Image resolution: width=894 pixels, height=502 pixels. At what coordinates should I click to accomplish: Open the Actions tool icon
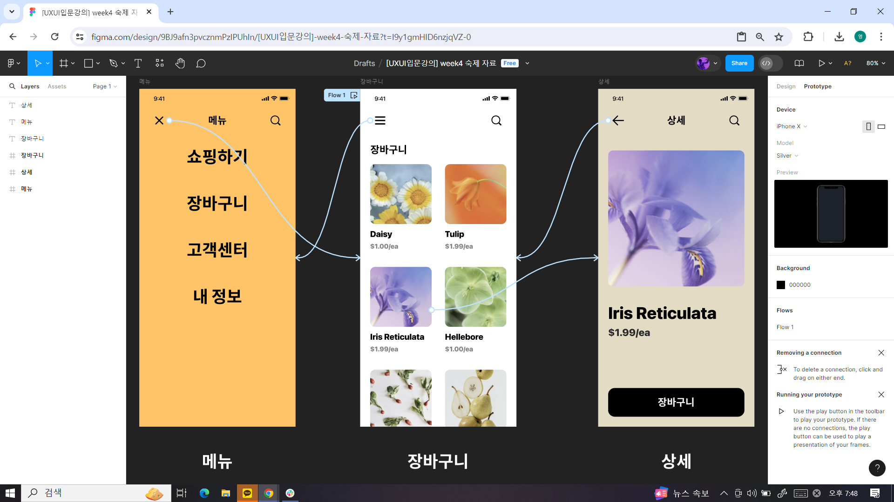tap(160, 63)
